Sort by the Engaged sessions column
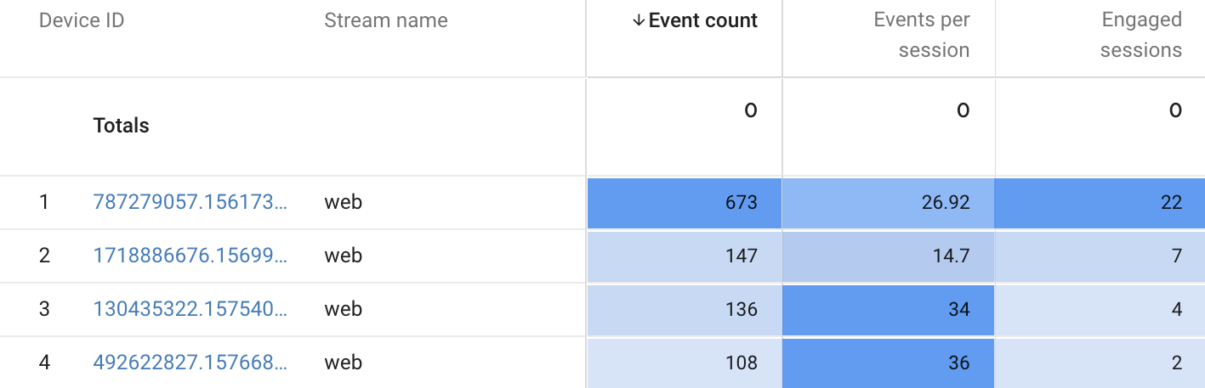The width and height of the screenshot is (1205, 388). (1140, 35)
